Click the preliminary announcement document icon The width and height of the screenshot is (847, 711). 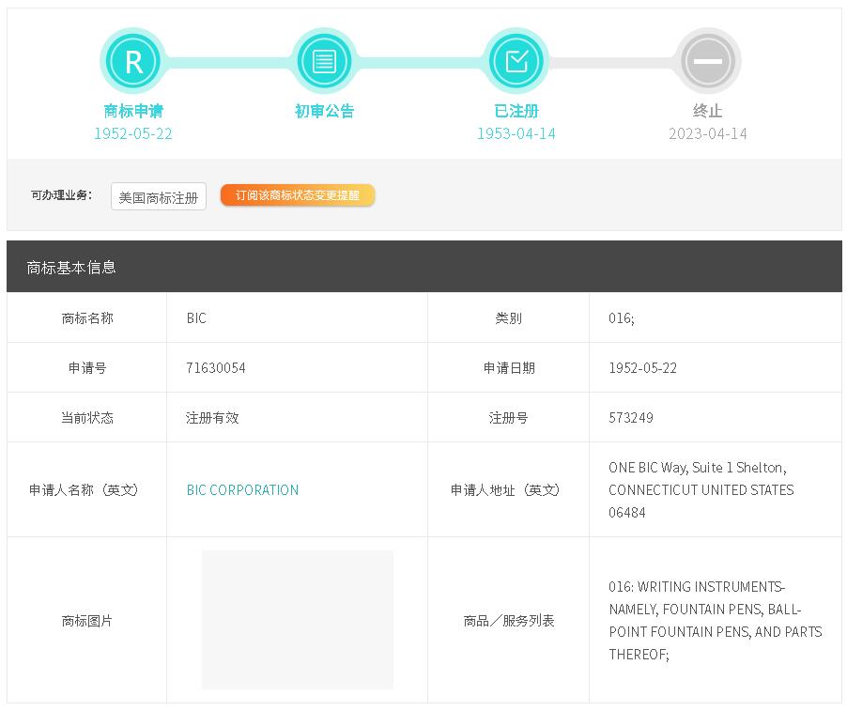(x=324, y=62)
